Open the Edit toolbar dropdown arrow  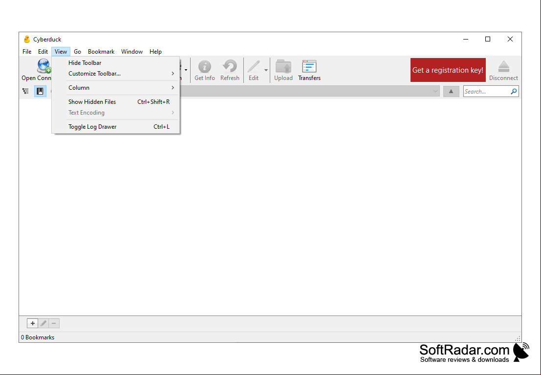pyautogui.click(x=266, y=70)
